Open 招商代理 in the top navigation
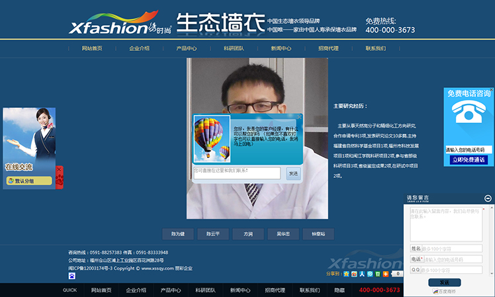This screenshot has height=297, width=495. click(328, 48)
